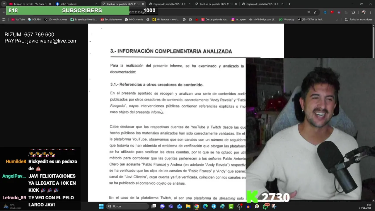This screenshot has height=211, width=375.
Task: Open Microsoft Teams from the taskbar
Action: point(171,206)
